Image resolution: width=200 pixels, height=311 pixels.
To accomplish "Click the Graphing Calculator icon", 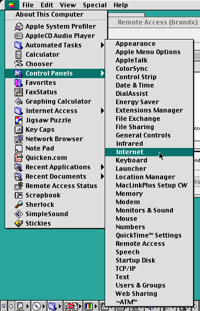I will (x=19, y=102).
